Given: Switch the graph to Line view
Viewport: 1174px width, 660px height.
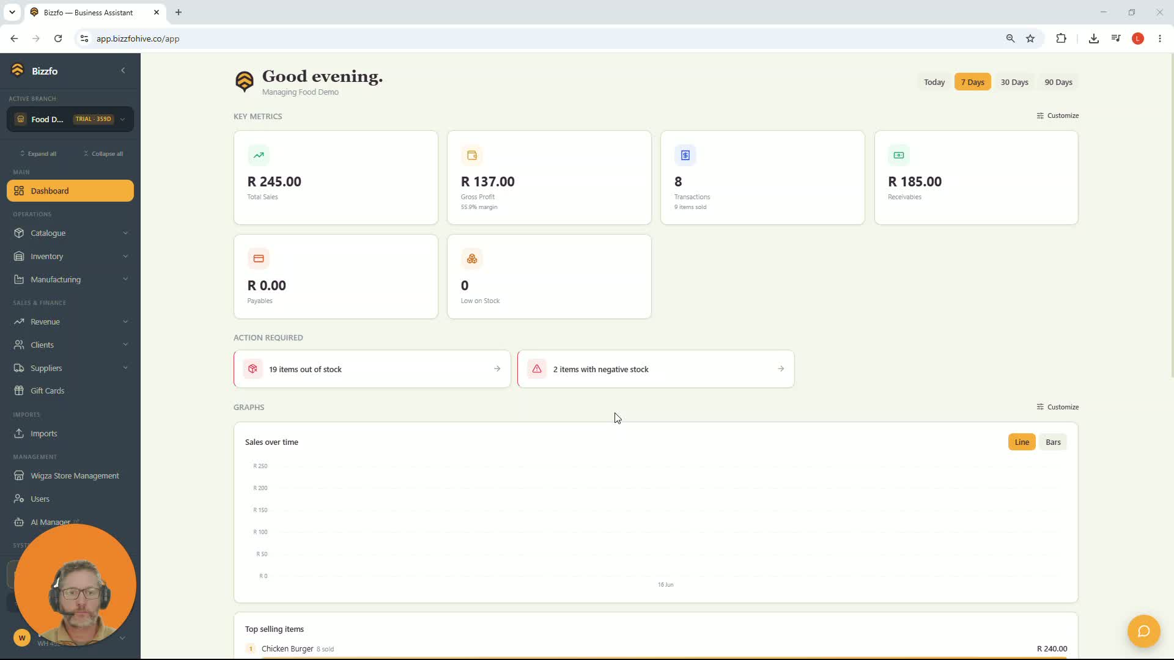Looking at the screenshot, I should 1022,442.
